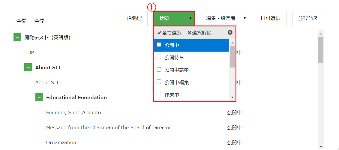Check the 公開待ち checkbox

click(159, 57)
